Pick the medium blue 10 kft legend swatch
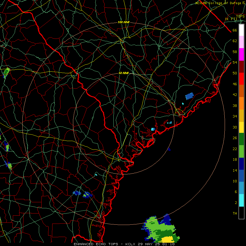 pyautogui.click(x=241, y=176)
